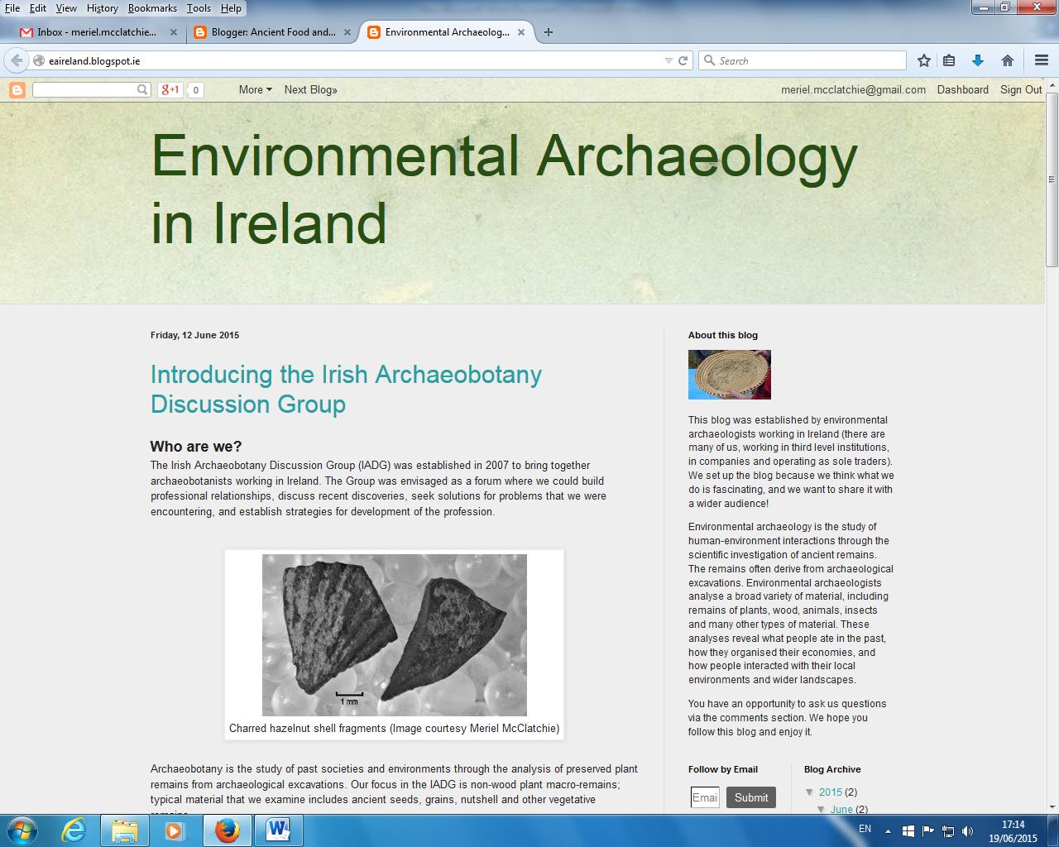Open the Firefox downloads arrow icon
Image resolution: width=1059 pixels, height=847 pixels.
tap(978, 60)
